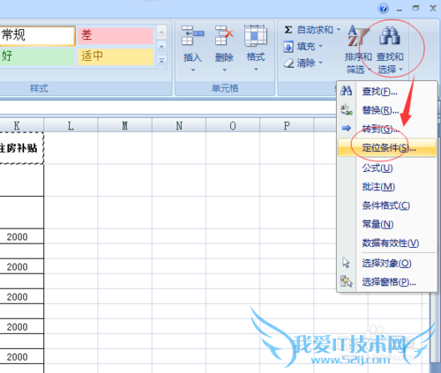This screenshot has width=441, height=373.
Task: Click the pane icon beside 选择窗格(P)
Action: (x=346, y=281)
